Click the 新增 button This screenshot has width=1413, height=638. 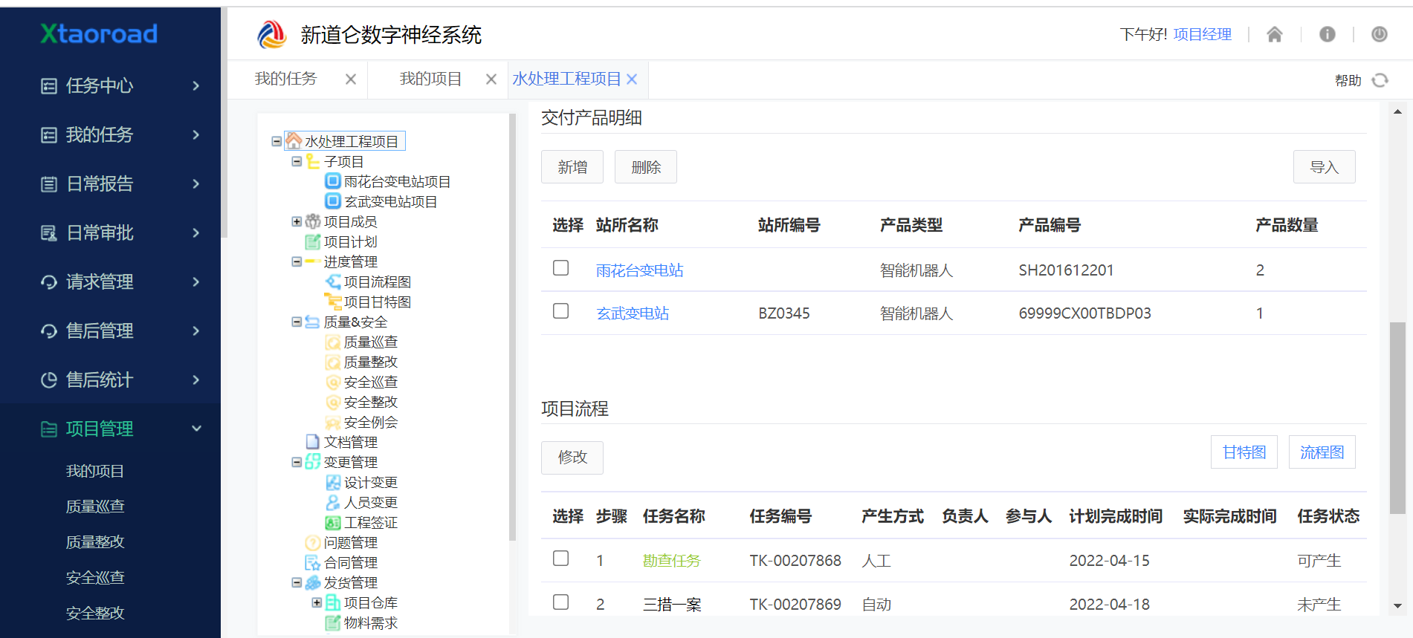(x=572, y=167)
